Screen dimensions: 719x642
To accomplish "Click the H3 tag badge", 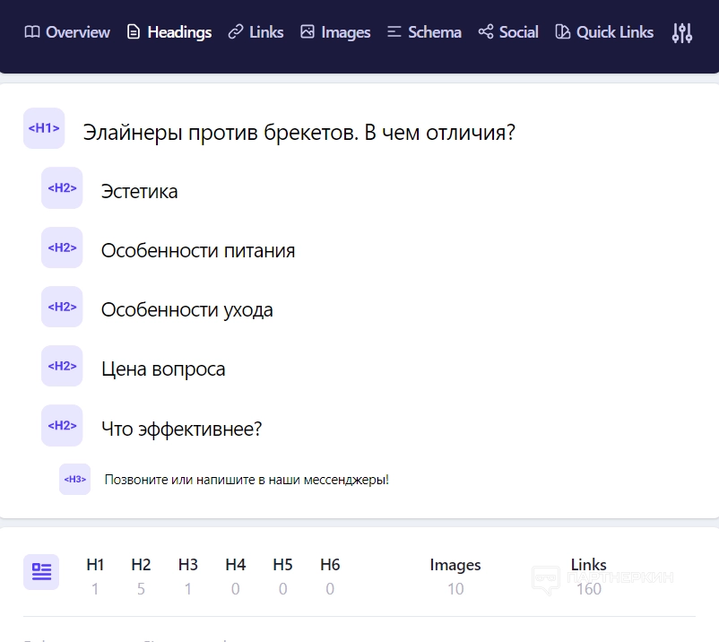I will [x=75, y=480].
